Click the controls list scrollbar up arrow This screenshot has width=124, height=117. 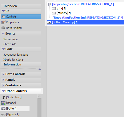point(40,96)
